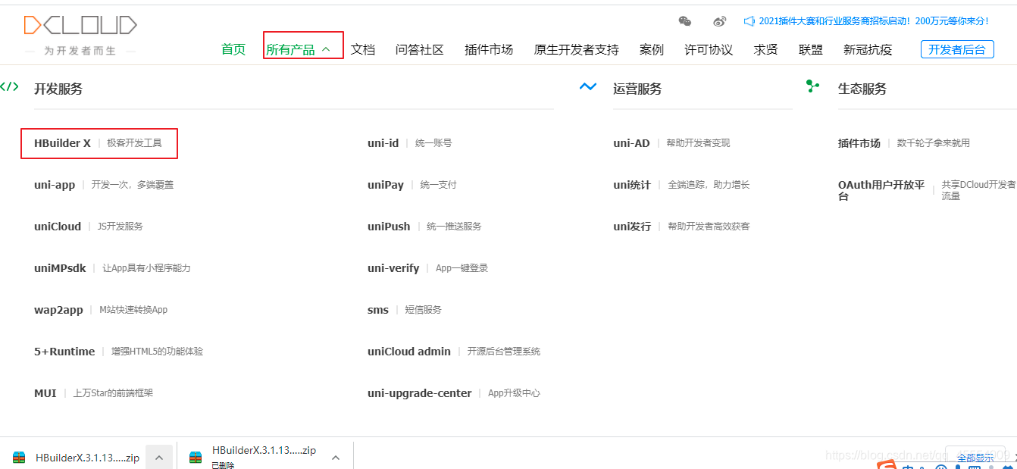The image size is (1017, 469).
Task: Open 问答社区 in the nav bar
Action: point(419,49)
